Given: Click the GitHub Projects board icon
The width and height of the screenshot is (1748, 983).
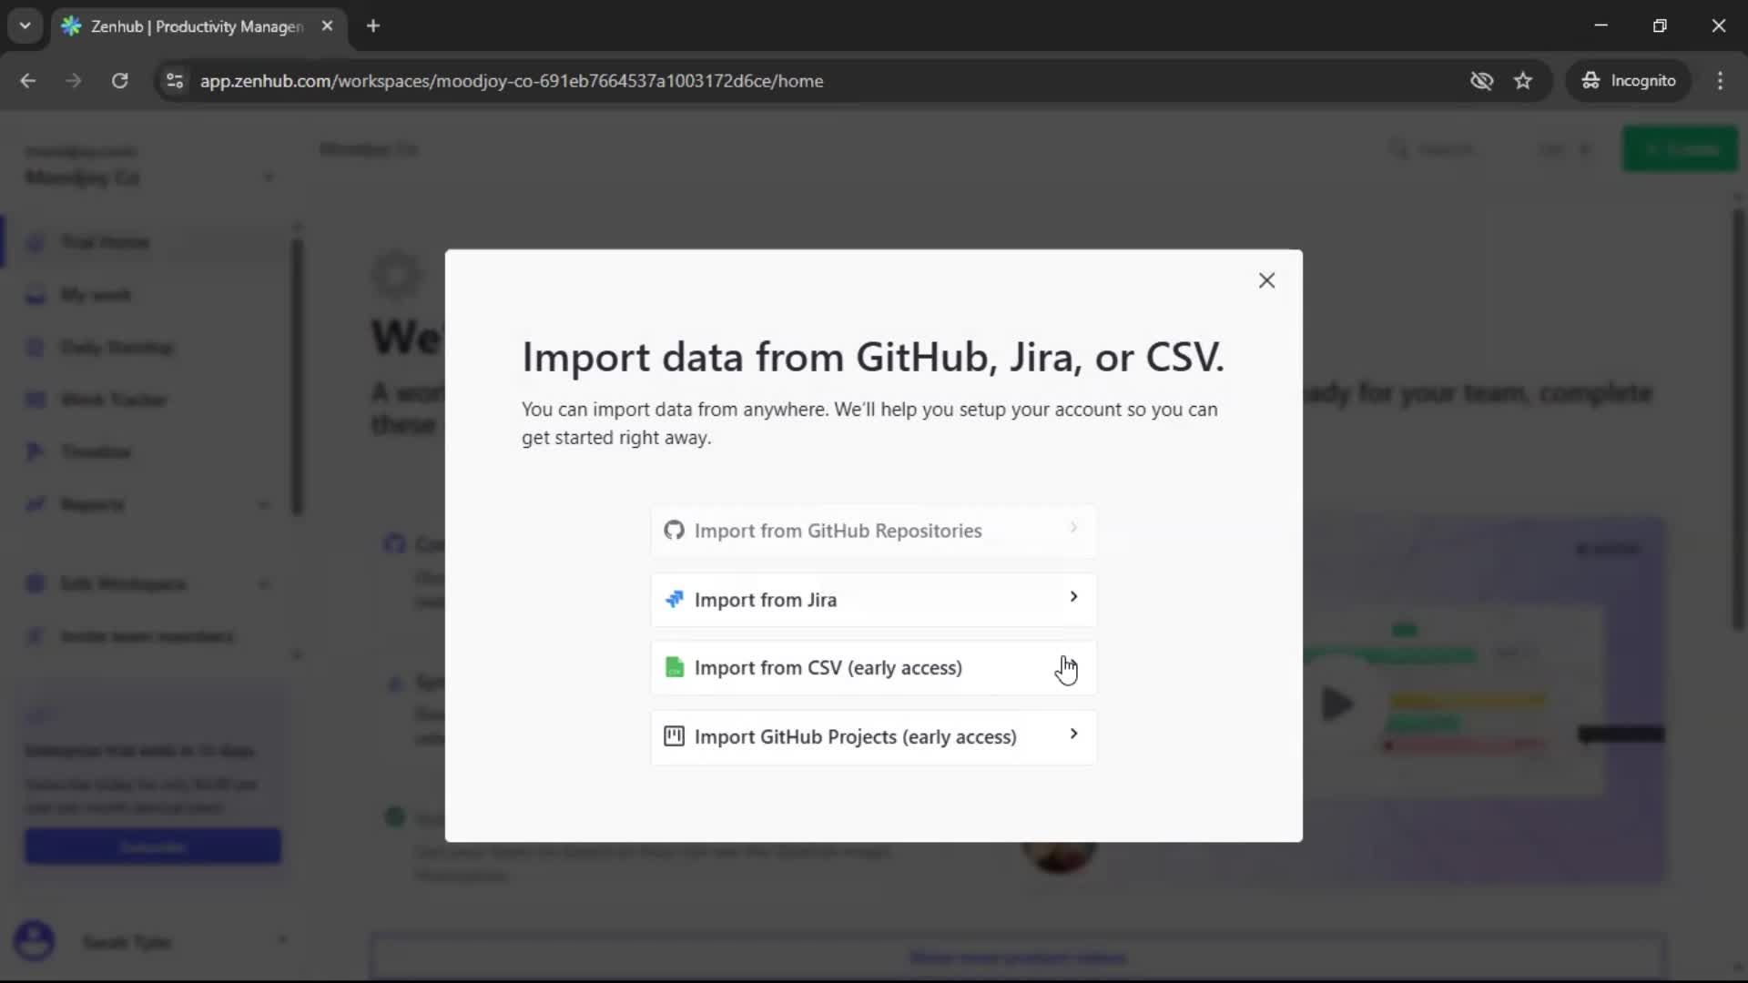Looking at the screenshot, I should click(674, 736).
